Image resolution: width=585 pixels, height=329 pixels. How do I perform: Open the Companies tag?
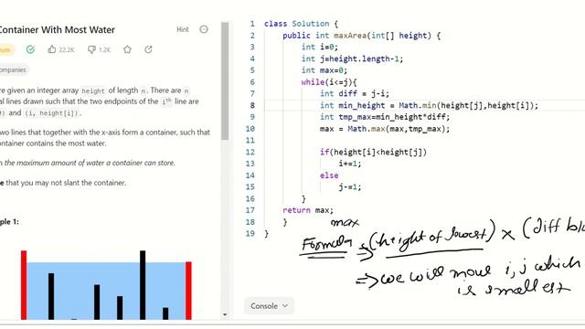click(14, 69)
